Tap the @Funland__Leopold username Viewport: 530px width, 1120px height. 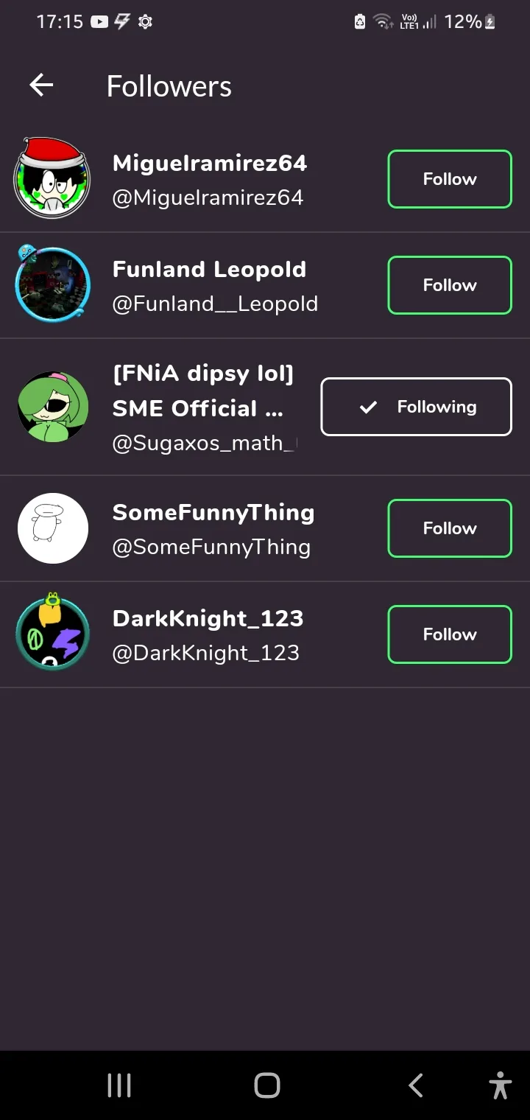click(x=215, y=304)
